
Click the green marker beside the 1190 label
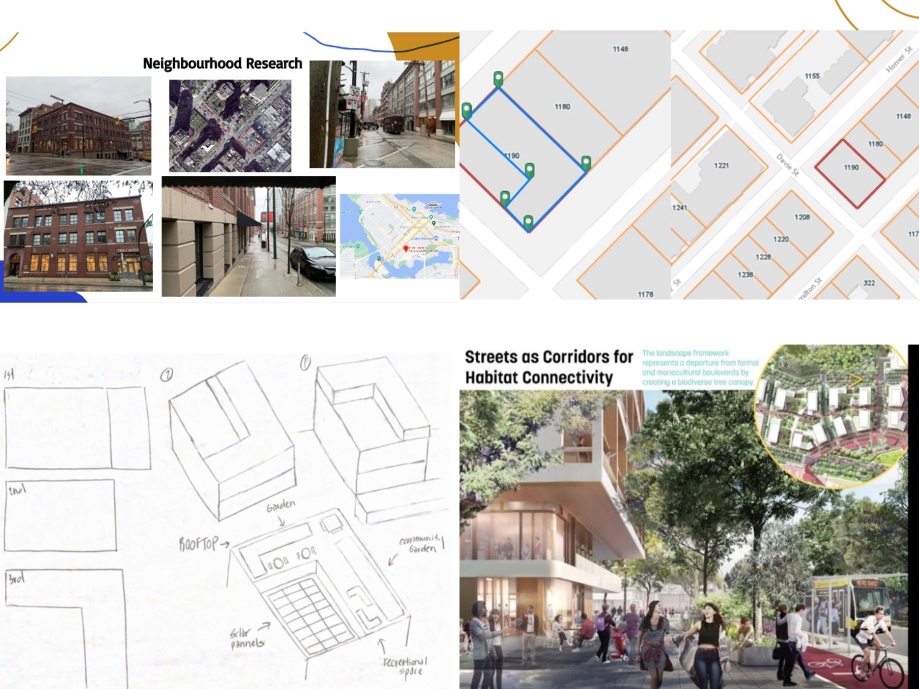(x=529, y=170)
